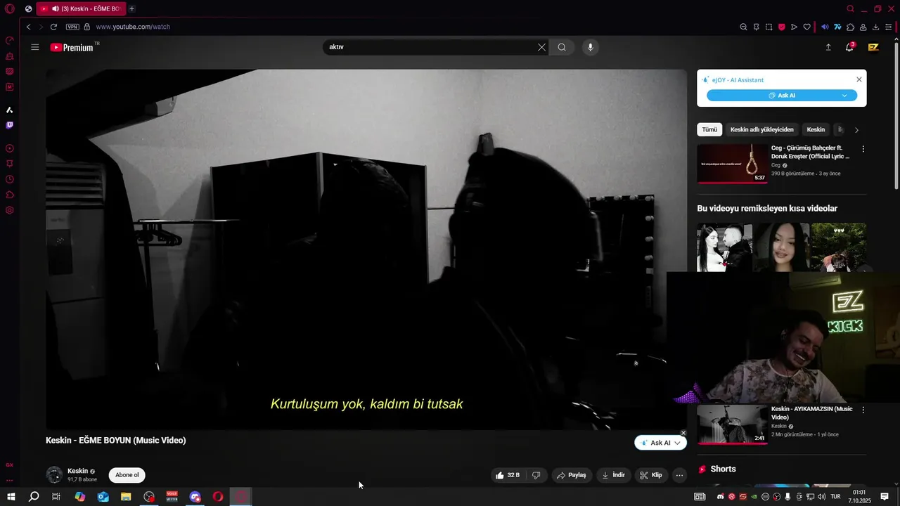Open the Twitch sidebar icon
This screenshot has height=506, width=900.
point(9,125)
